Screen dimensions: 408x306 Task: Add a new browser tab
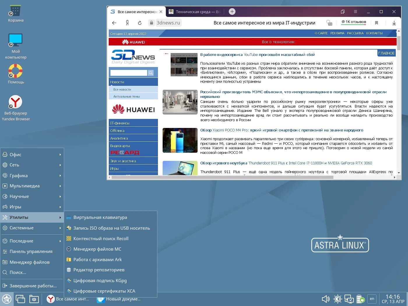click(x=232, y=12)
